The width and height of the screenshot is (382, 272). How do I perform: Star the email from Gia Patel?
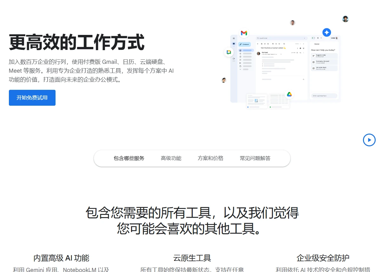pyautogui.click(x=297, y=52)
